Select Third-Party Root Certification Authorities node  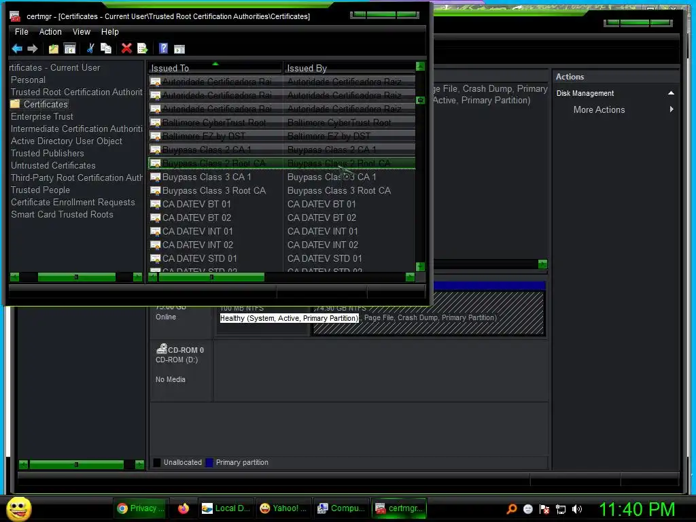pos(76,177)
